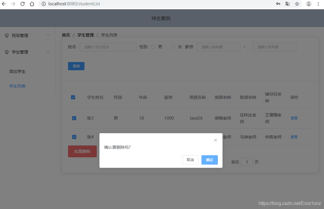Click the 仲燕老师 cell
The height and width of the screenshot is (209, 324).
click(273, 137)
